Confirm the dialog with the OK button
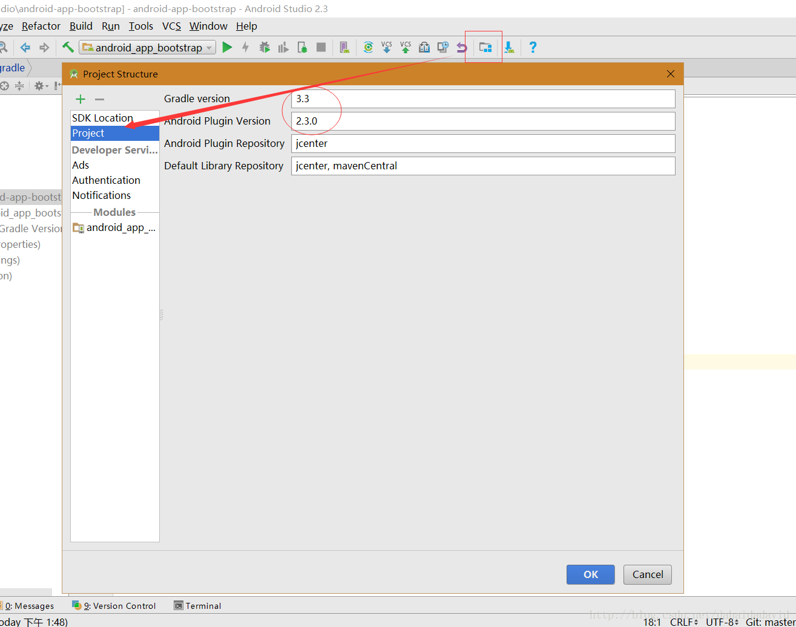 click(590, 574)
